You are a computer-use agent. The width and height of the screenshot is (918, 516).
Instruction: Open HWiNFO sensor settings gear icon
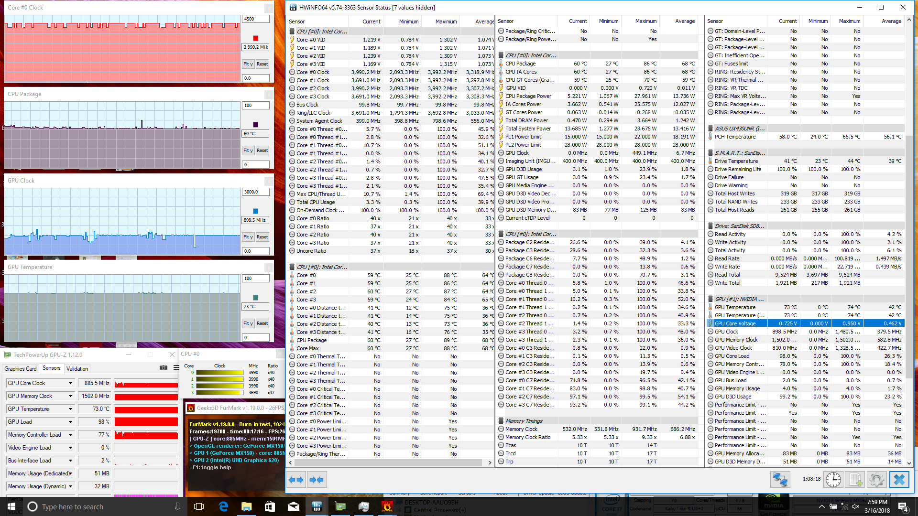click(x=877, y=479)
